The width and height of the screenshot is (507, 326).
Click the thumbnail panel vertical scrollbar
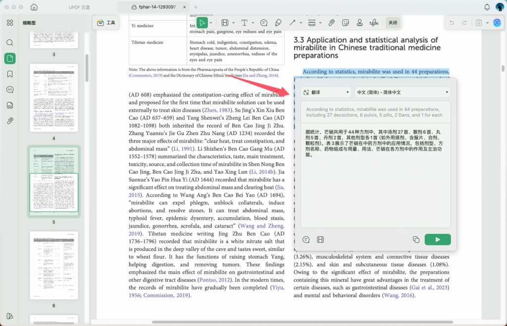point(87,68)
